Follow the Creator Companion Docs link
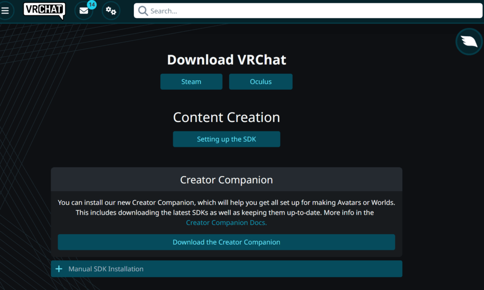The width and height of the screenshot is (484, 290). coord(226,223)
